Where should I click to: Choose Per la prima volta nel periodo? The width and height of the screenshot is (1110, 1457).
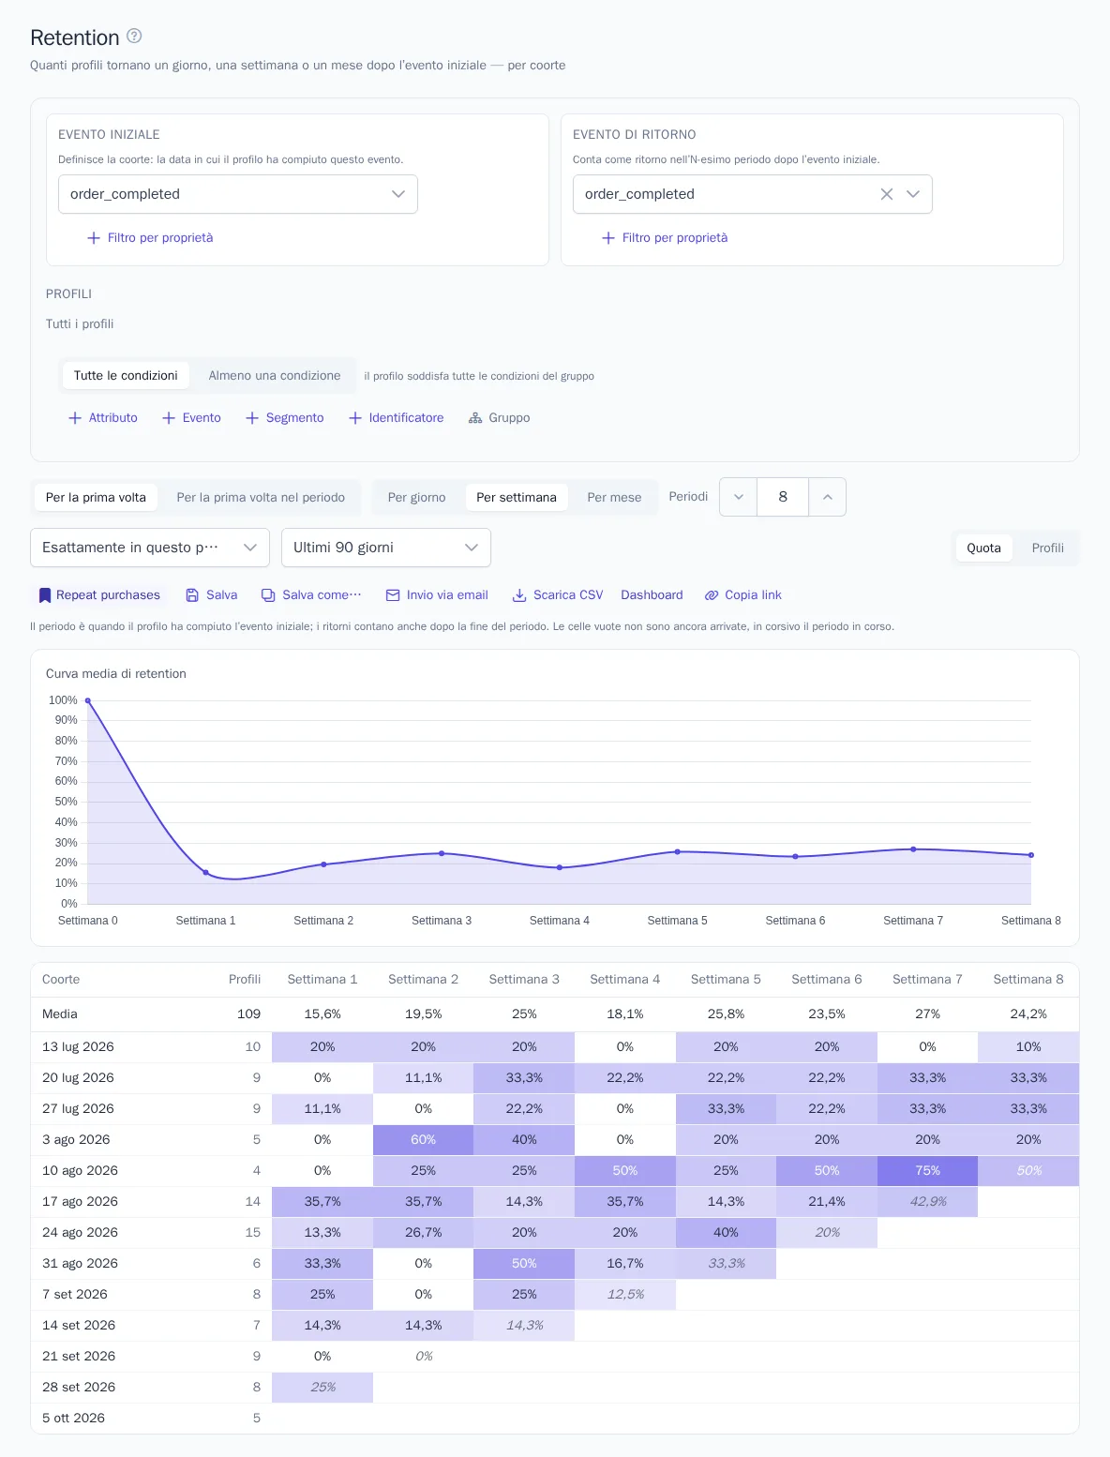pos(261,498)
